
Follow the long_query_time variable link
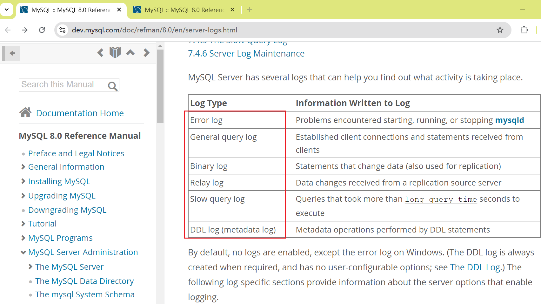(441, 199)
